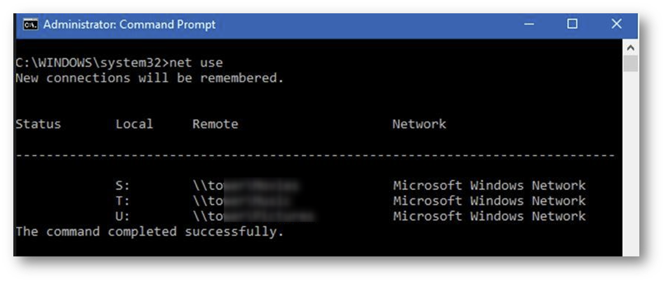The image size is (666, 283).
Task: Click the typed "net use" command
Action: 198,63
